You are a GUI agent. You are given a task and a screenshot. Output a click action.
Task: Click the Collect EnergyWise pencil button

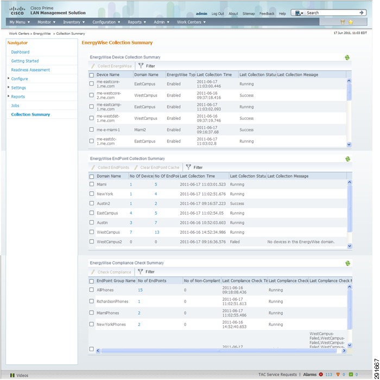112,66
